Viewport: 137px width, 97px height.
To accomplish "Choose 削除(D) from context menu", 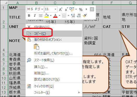I will click(54, 73).
